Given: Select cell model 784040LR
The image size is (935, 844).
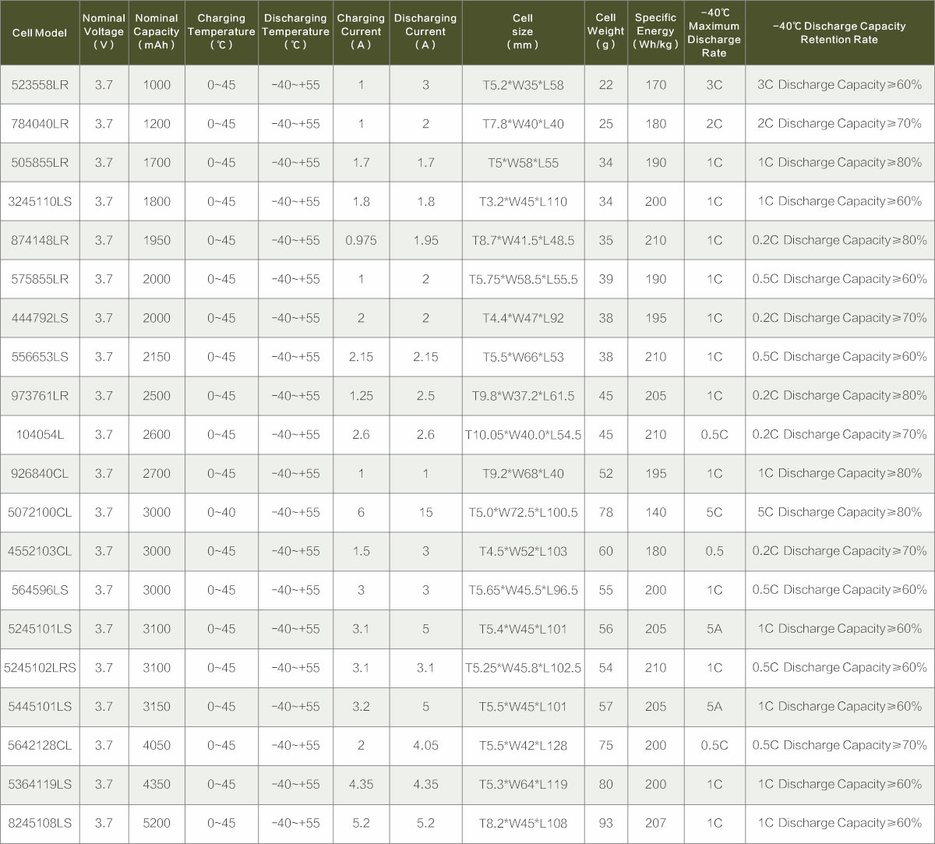Looking at the screenshot, I should point(40,124).
